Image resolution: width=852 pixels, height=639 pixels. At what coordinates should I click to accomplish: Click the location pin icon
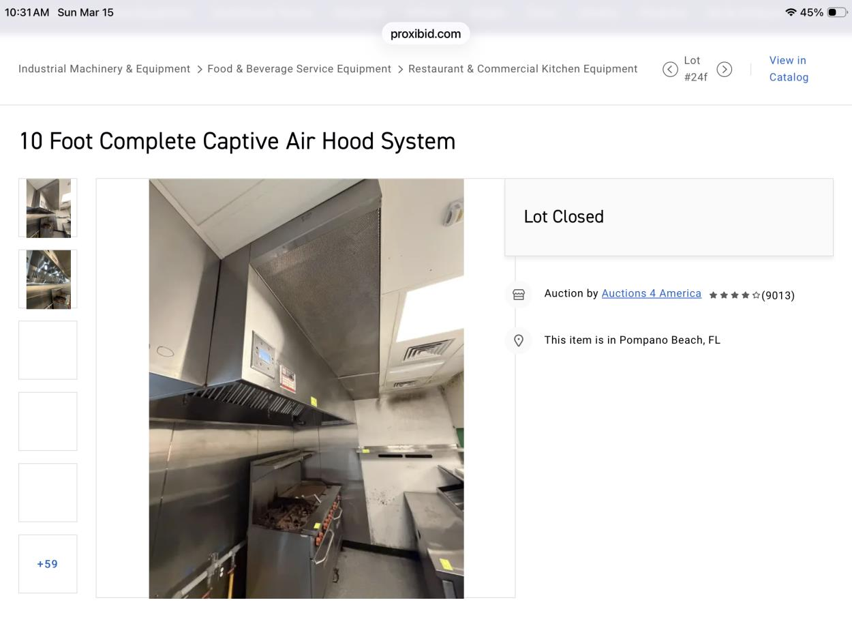pyautogui.click(x=519, y=340)
